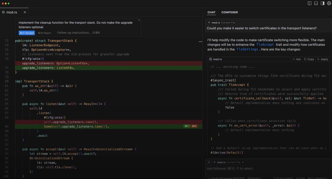This screenshot has width=332, height=179.
Task: Click 'l4: ListenerEndpoint,' on line 73
Action: [41, 45]
